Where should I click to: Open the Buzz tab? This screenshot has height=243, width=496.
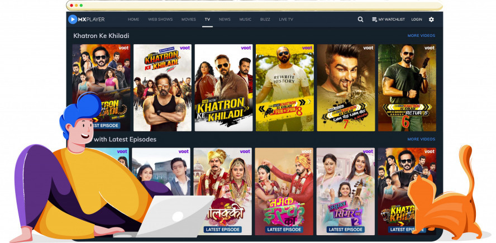265,20
